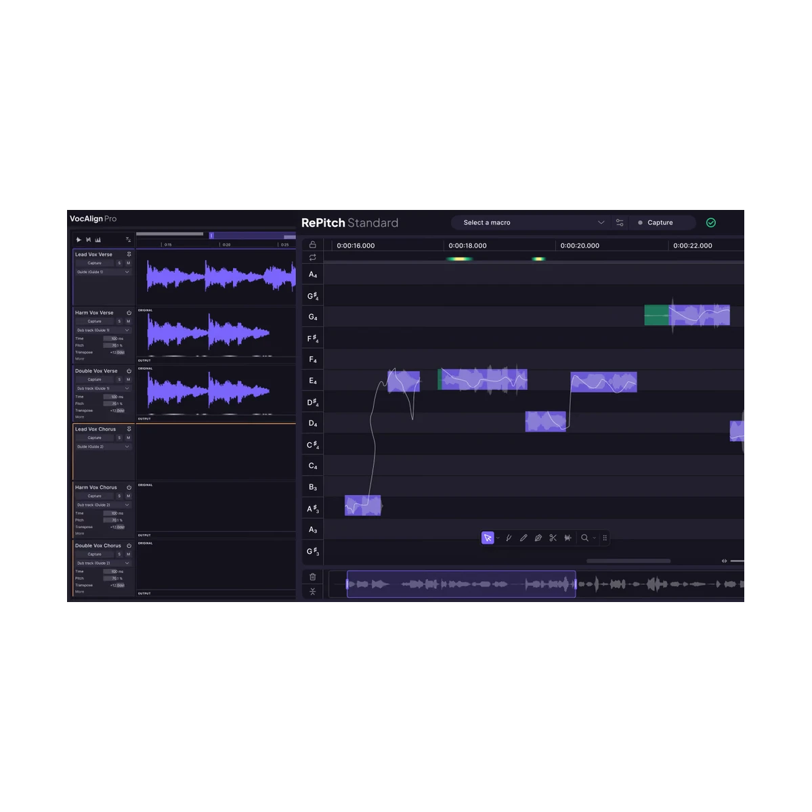Select the scissors split tool

[553, 538]
